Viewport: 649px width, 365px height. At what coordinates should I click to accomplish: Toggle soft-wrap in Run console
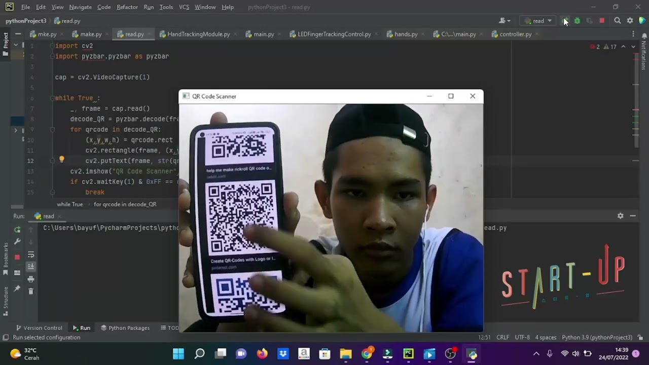point(31,254)
